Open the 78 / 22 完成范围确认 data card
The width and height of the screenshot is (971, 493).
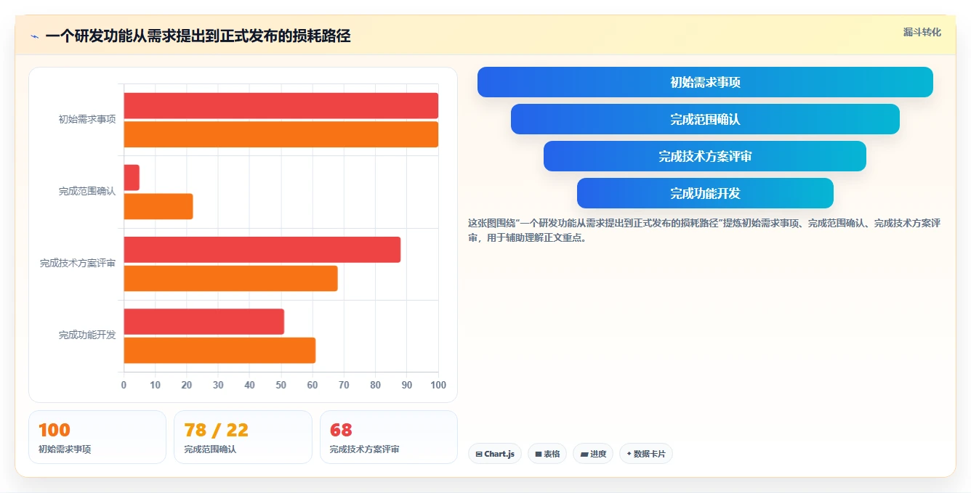(x=243, y=437)
